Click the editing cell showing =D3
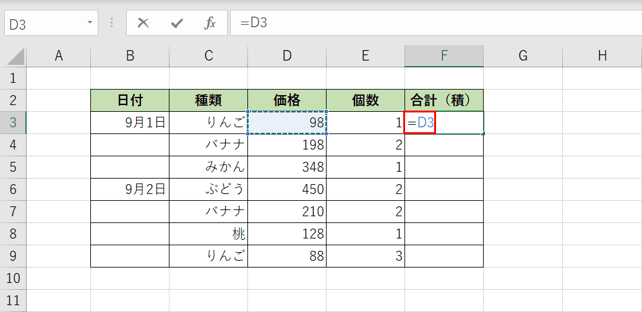 tap(444, 123)
